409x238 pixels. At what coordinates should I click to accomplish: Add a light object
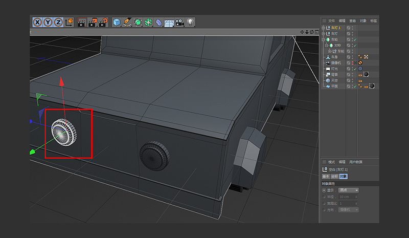pos(190,23)
